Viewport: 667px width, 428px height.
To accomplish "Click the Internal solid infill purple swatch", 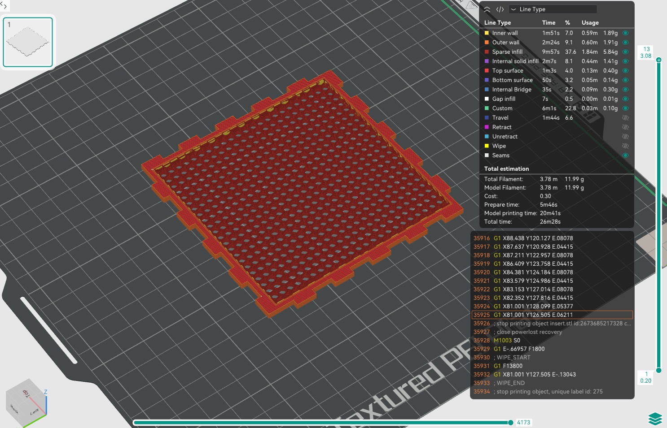I will [487, 61].
